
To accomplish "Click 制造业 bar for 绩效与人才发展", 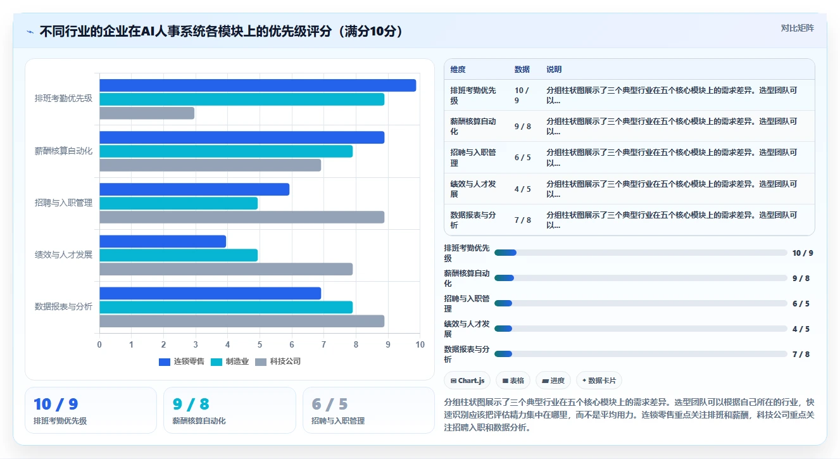I will pyautogui.click(x=179, y=255).
